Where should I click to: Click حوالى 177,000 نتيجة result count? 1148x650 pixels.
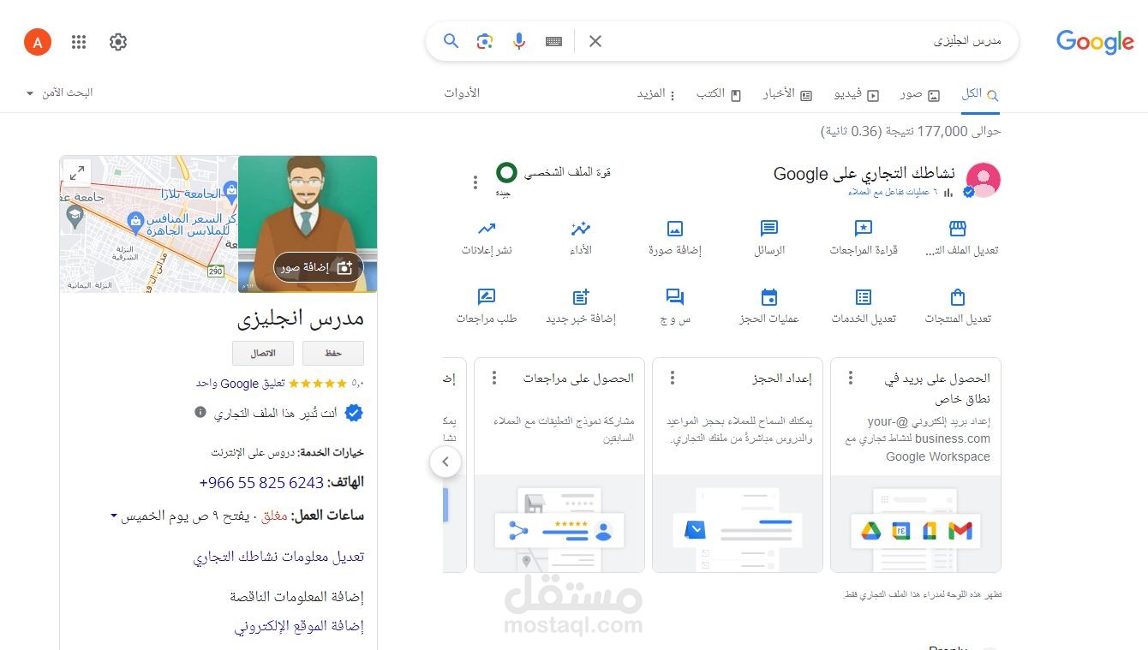911,131
